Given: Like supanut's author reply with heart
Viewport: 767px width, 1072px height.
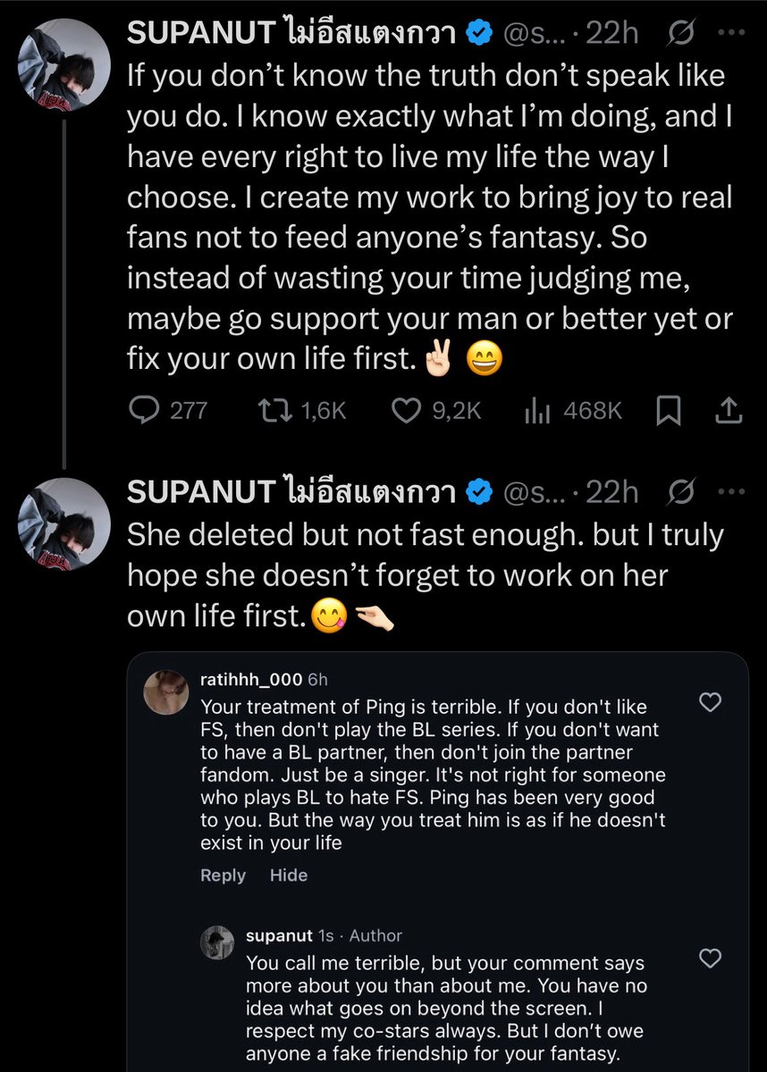Looking at the screenshot, I should [x=709, y=959].
